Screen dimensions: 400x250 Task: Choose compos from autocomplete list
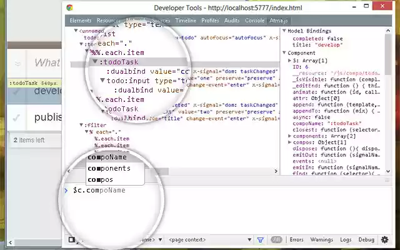pyautogui.click(x=115, y=179)
